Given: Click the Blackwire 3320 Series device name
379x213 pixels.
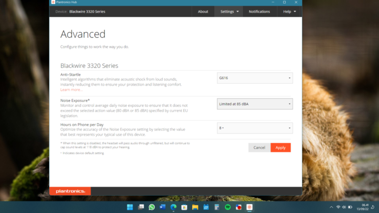Looking at the screenshot, I should point(87,12).
